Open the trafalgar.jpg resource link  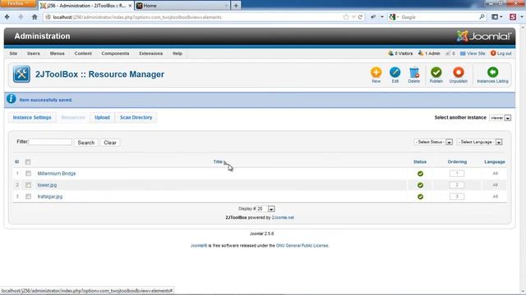(x=50, y=197)
